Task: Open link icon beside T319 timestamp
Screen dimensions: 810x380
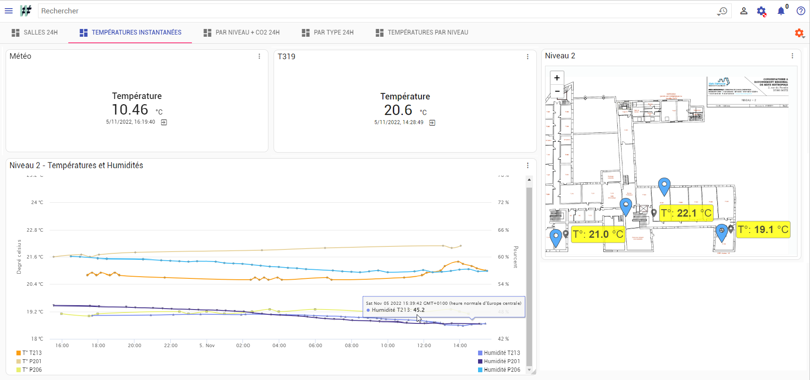Action: (432, 123)
